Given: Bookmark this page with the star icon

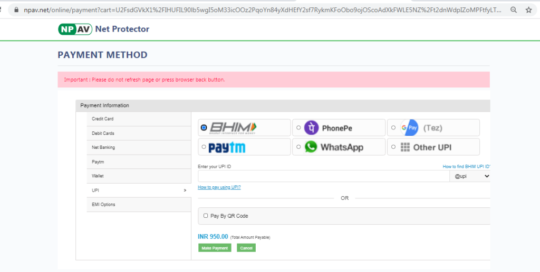Looking at the screenshot, I should (x=528, y=9).
